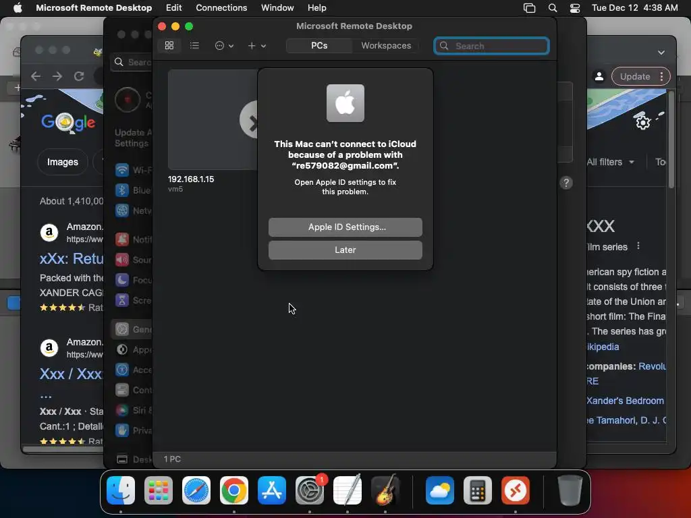The width and height of the screenshot is (691, 518).
Task: Open Google quick settings gear icon
Action: pyautogui.click(x=642, y=122)
